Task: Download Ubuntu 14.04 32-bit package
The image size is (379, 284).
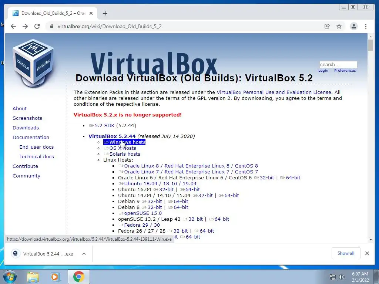Action: [x=203, y=195]
